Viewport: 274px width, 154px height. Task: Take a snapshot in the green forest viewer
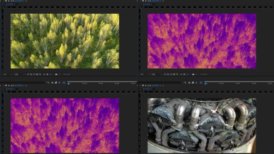(56, 74)
